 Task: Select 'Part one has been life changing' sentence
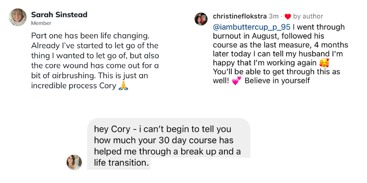pyautogui.click(x=83, y=35)
